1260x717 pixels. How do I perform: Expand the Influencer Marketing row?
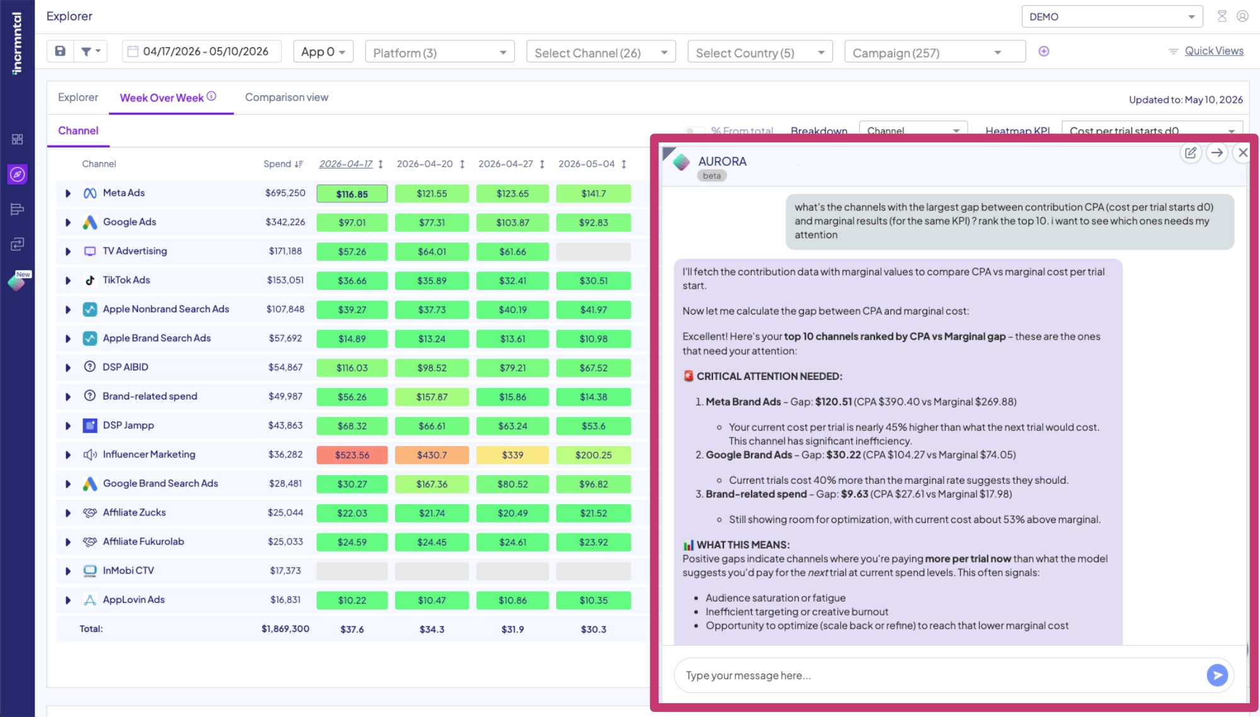click(68, 455)
